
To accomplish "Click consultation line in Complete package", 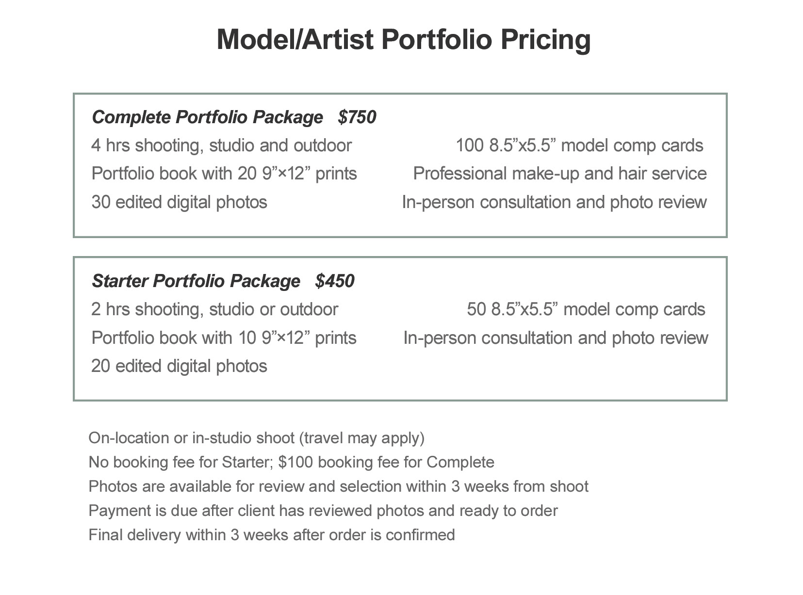I will click(x=554, y=202).
